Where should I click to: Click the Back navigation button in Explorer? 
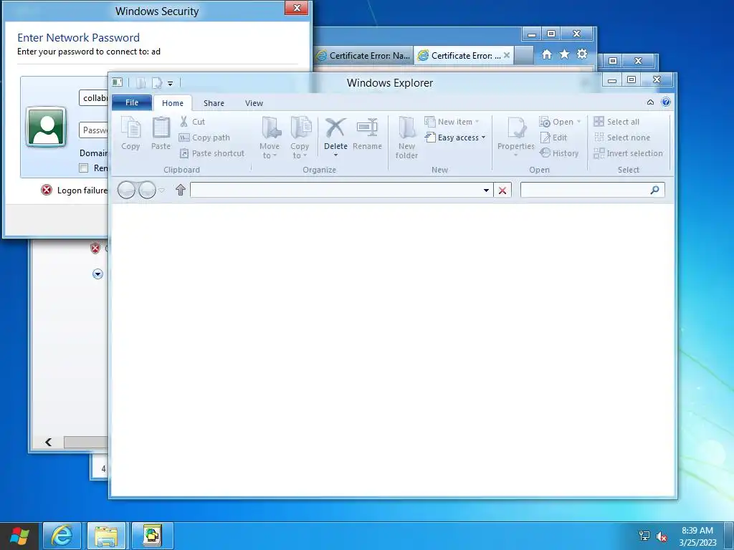tap(126, 190)
